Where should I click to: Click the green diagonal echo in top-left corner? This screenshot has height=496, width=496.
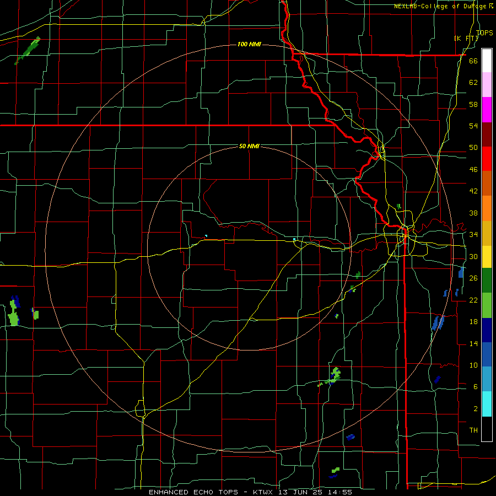coord(28,51)
